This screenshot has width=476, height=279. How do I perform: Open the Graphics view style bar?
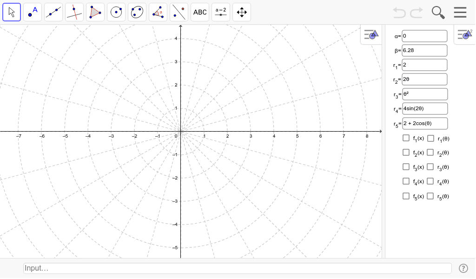tap(371, 34)
